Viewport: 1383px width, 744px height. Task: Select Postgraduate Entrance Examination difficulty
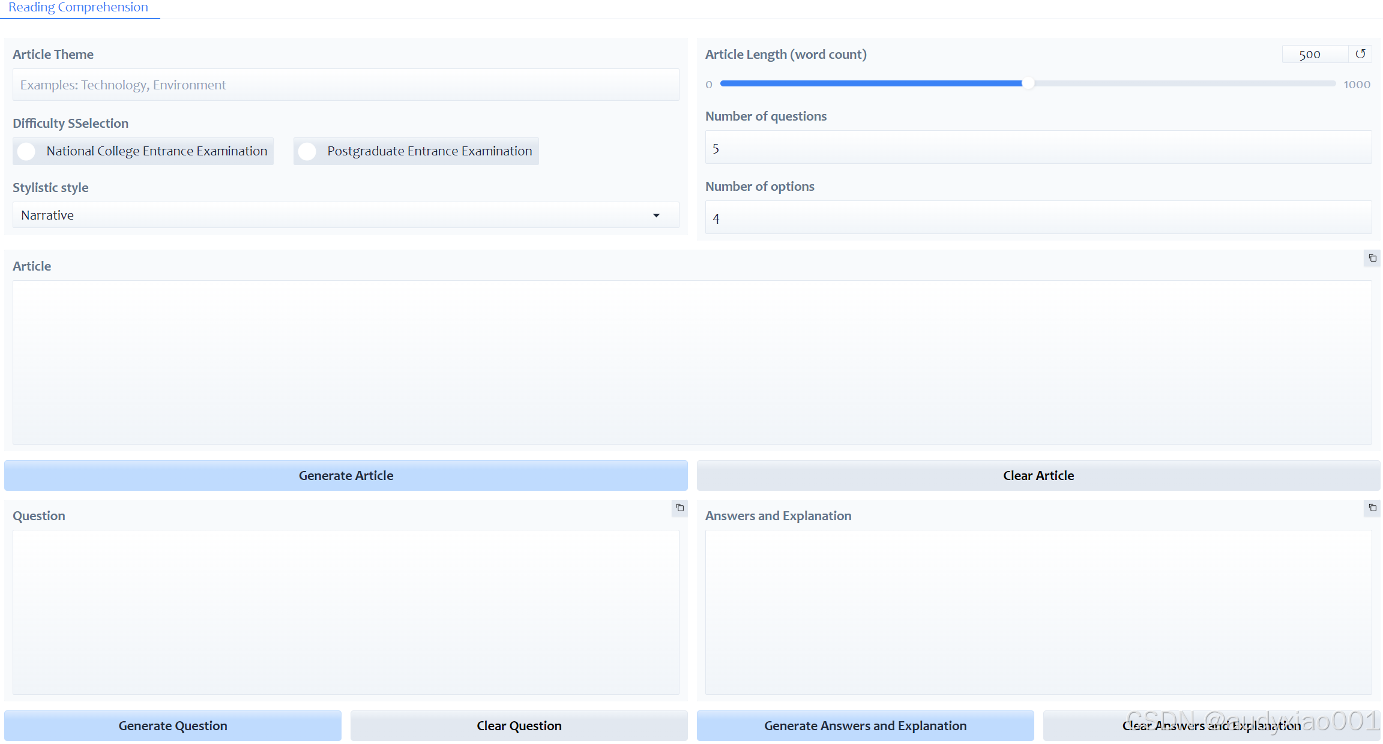(x=307, y=151)
